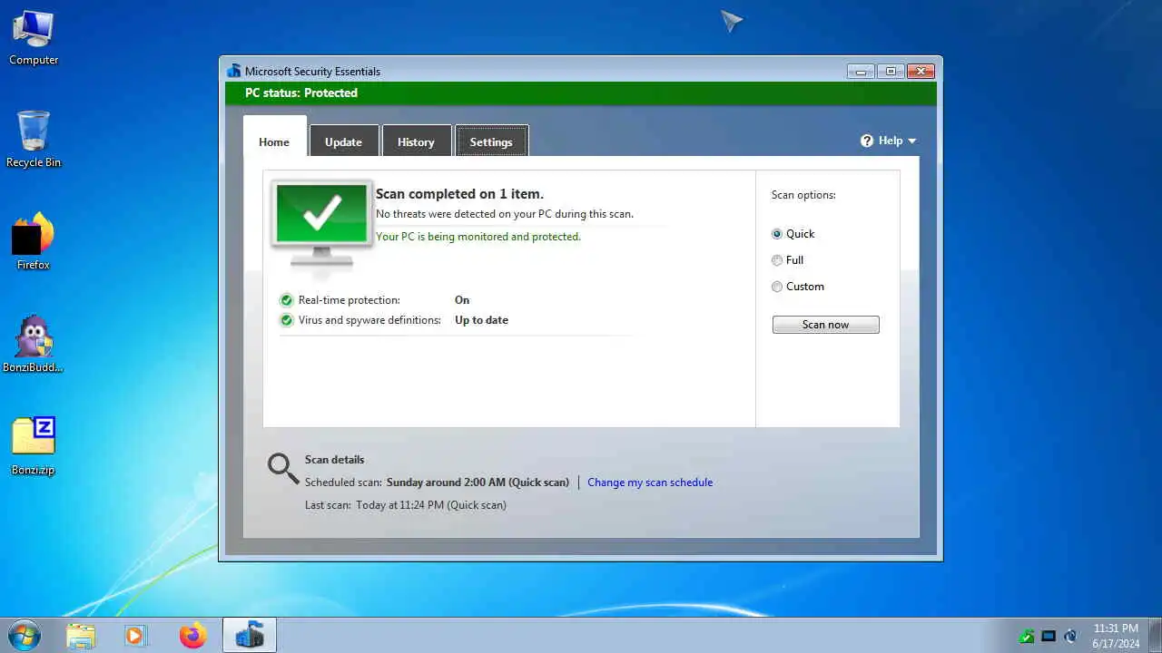Click 'Sunday around 2:00 AM (Quick scan)' text
Image resolution: width=1162 pixels, height=653 pixels.
tap(478, 482)
